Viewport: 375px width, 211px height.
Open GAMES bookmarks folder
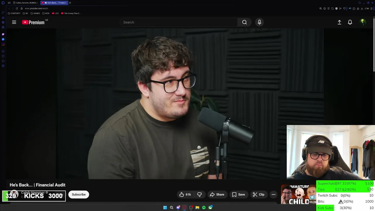click(x=35, y=13)
